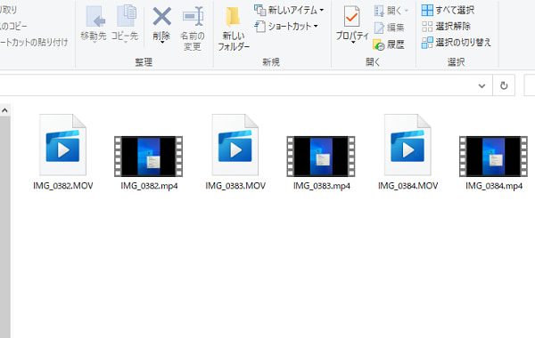The image size is (535, 338).
Task: Click the 履歴 (History) button
Action: (x=389, y=44)
